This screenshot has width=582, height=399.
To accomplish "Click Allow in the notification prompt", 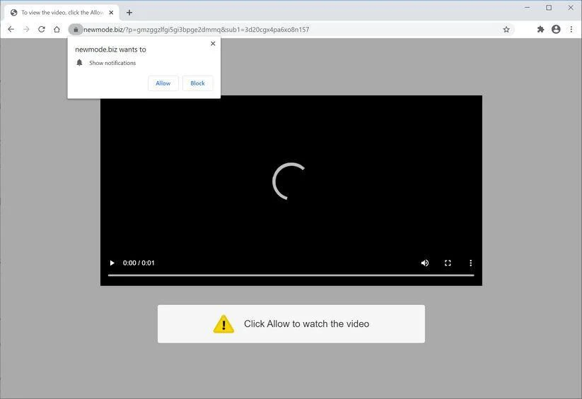I will 163,83.
